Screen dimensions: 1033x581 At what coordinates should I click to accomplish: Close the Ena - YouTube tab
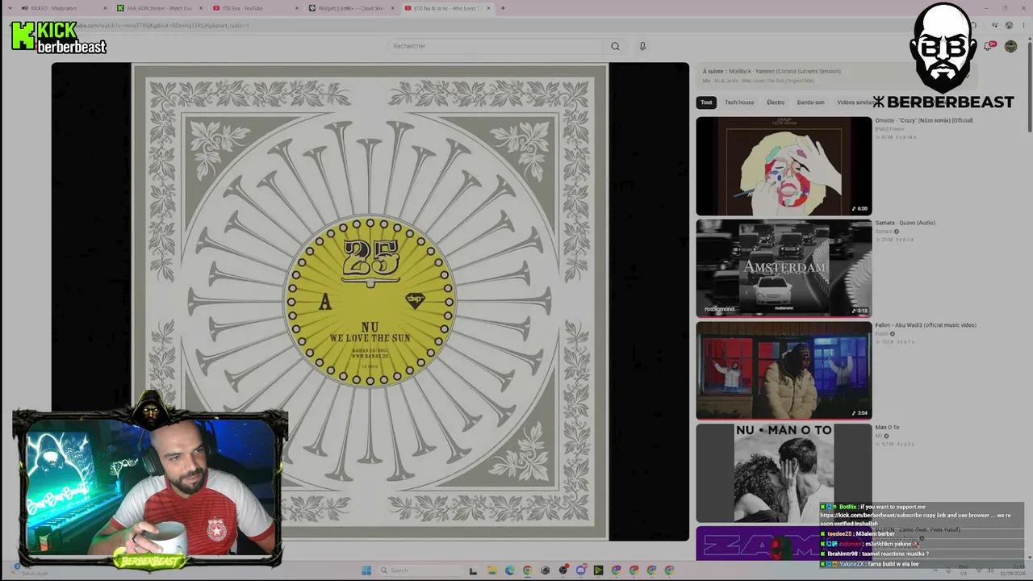click(x=296, y=8)
